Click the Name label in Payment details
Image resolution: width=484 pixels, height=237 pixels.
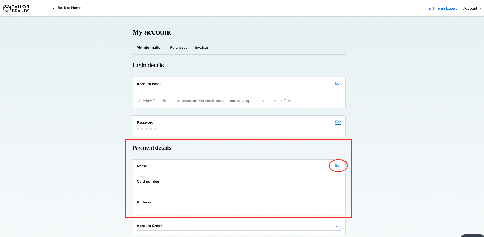point(142,166)
